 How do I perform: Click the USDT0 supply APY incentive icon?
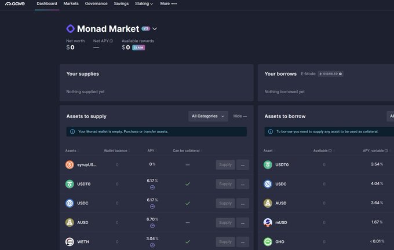tap(152, 187)
